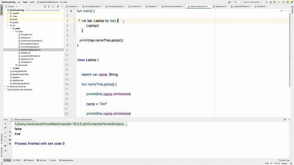Open the user account icon menu
This screenshot has width=294, height=165.
pos(230,2)
